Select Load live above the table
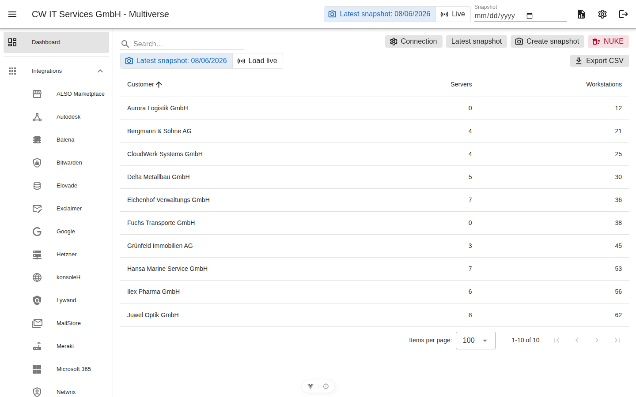636x397 pixels. [257, 61]
